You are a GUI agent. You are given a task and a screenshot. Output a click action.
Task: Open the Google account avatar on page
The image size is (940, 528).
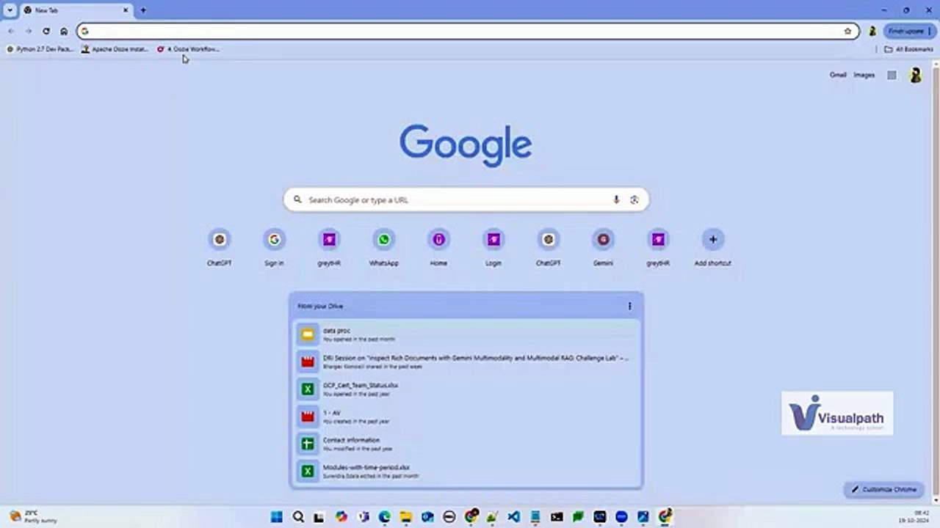(x=916, y=75)
